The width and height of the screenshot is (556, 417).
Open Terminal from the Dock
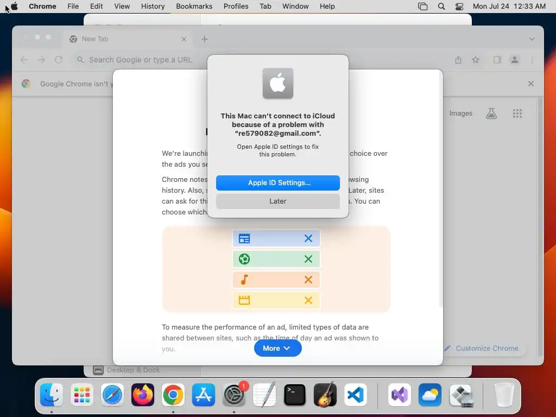295,394
